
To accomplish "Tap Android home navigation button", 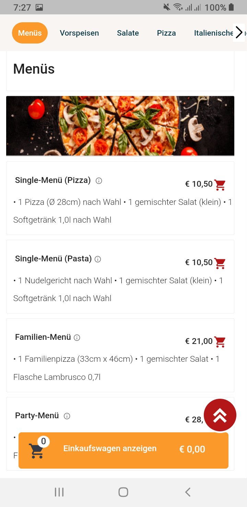I will (123, 492).
